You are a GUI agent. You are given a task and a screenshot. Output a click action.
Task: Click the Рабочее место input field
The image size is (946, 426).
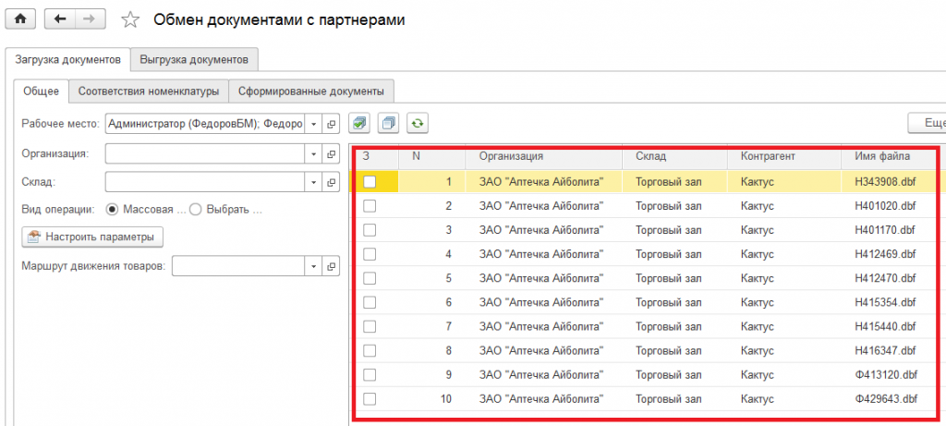(x=205, y=123)
